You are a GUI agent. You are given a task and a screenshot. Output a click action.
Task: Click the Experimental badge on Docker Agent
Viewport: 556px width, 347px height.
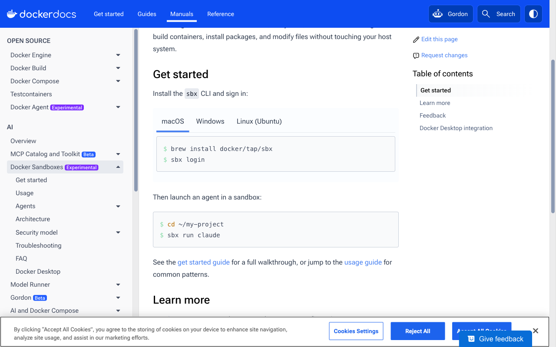(67, 108)
